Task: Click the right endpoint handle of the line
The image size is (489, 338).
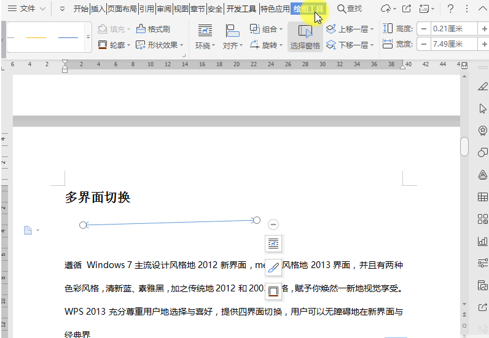Action: click(257, 220)
